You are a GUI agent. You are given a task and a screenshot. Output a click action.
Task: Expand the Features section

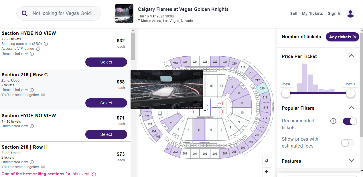pos(352,160)
